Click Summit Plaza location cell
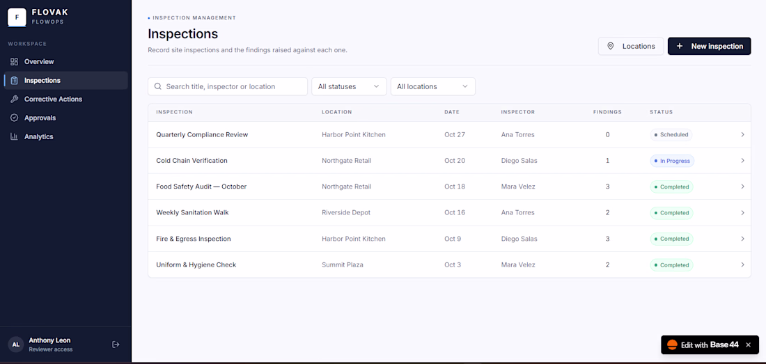Image resolution: width=766 pixels, height=364 pixels. [343, 264]
